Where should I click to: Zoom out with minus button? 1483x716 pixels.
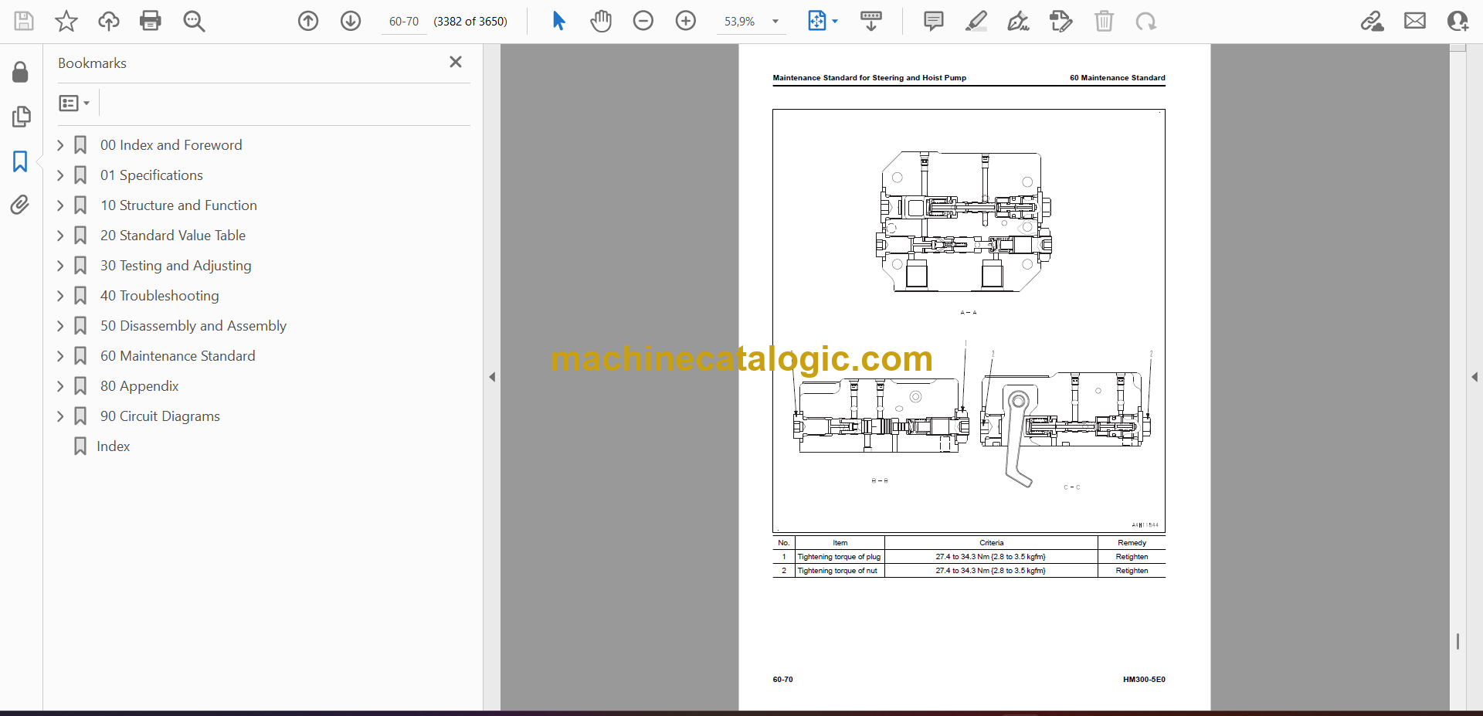click(x=643, y=21)
